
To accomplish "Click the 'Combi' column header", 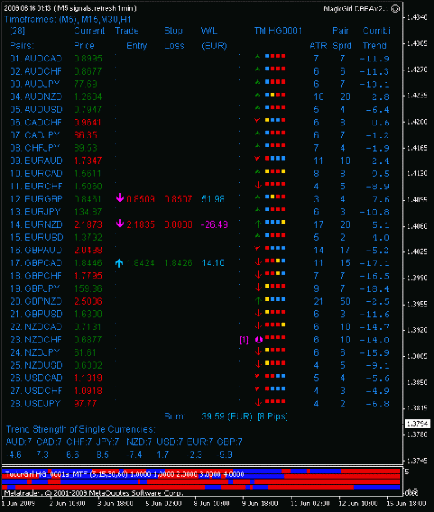I will (x=376, y=31).
